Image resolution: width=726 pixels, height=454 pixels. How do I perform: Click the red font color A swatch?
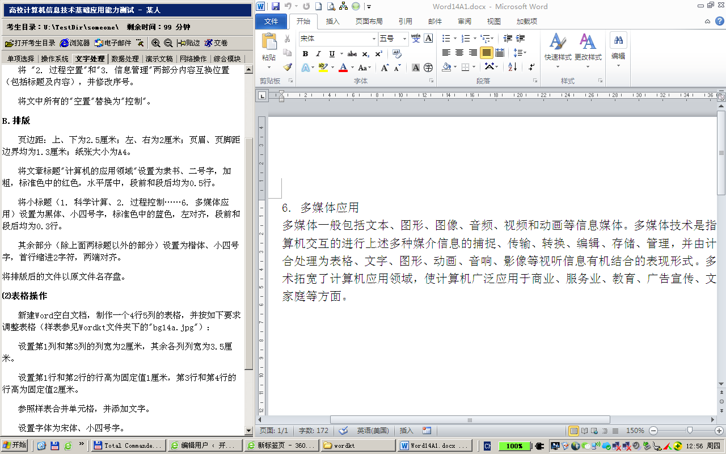pos(343,68)
